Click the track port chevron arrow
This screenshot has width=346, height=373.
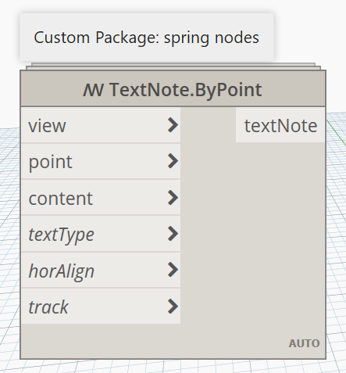(x=173, y=306)
